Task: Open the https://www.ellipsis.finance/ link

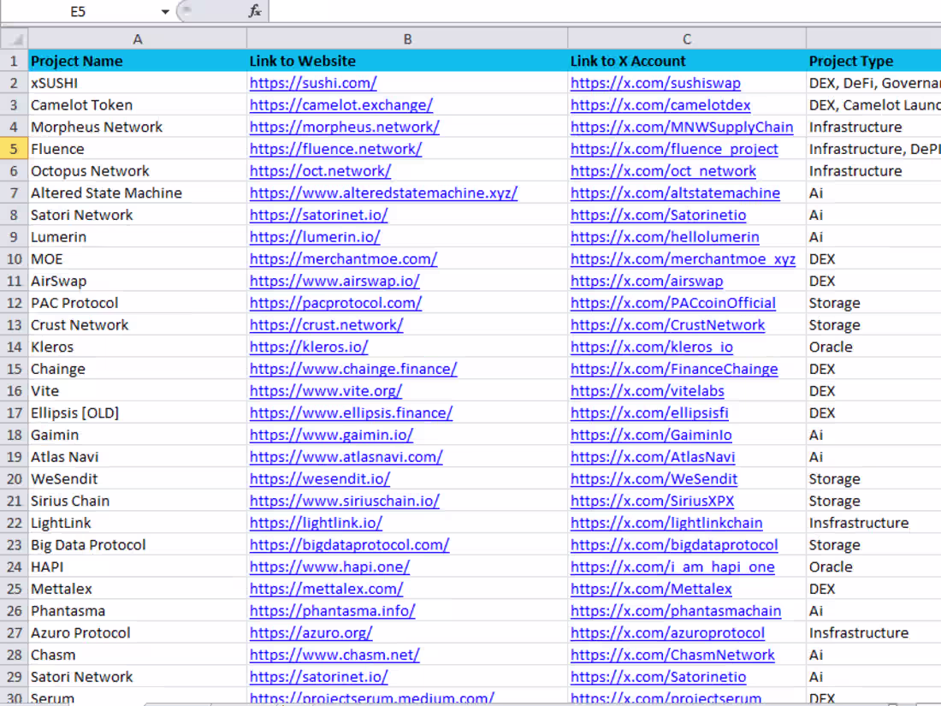Action: [x=351, y=413]
